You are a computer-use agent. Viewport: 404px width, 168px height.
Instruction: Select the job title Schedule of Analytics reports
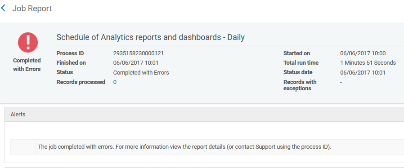(150, 37)
